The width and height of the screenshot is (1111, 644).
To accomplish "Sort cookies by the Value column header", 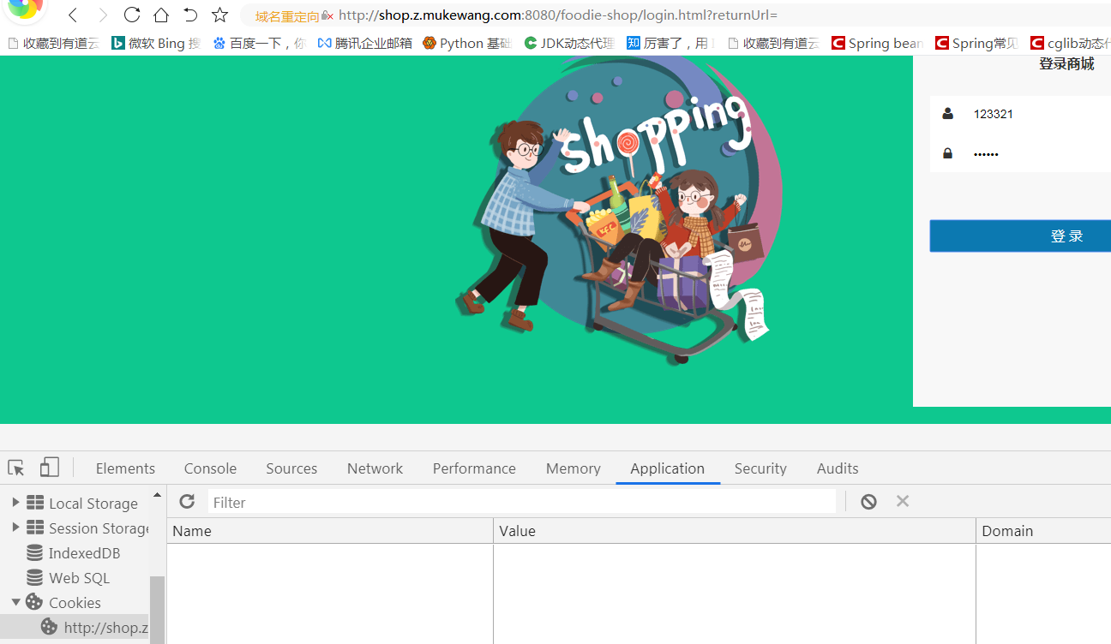I will (735, 531).
